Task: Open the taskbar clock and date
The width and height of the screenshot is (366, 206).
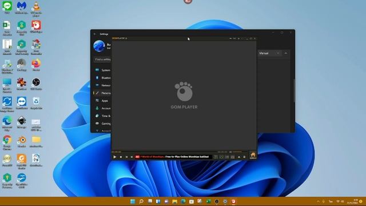Action: click(353, 201)
